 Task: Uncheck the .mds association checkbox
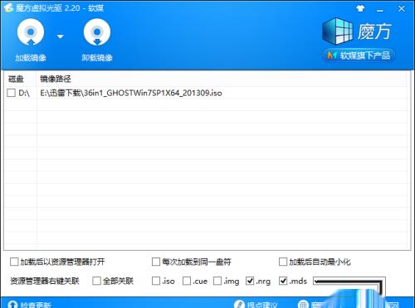pyautogui.click(x=283, y=281)
